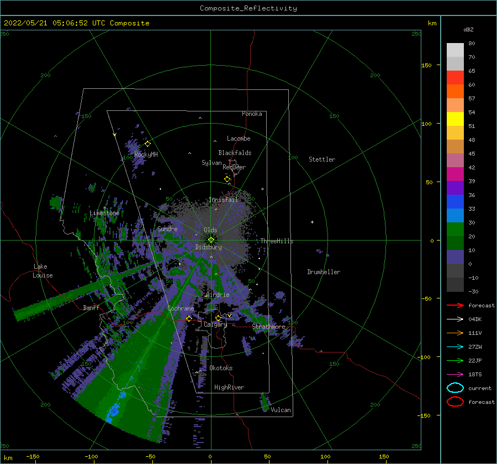The width and height of the screenshot is (497, 464).
Task: Click the yellow diamond marker above Calgary
Action: point(218,318)
